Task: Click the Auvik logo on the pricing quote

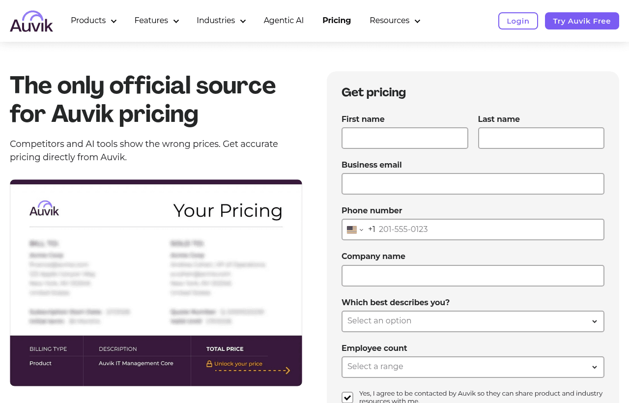Action: 44,208
